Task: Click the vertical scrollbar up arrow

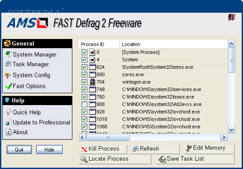Action: pyautogui.click(x=232, y=44)
